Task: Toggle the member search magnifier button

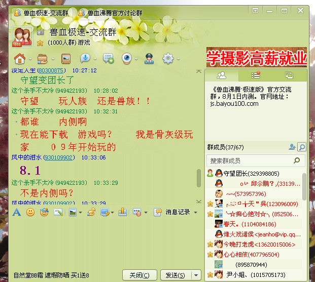Action: 302,147
